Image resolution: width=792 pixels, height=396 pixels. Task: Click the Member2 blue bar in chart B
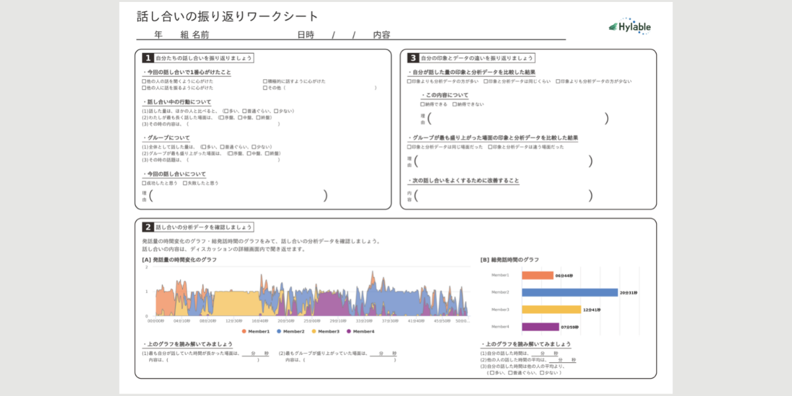pos(569,292)
